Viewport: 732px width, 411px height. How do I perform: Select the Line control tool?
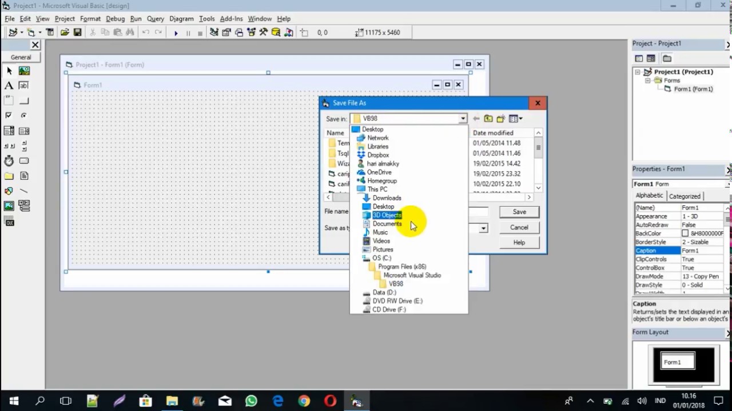(x=24, y=191)
